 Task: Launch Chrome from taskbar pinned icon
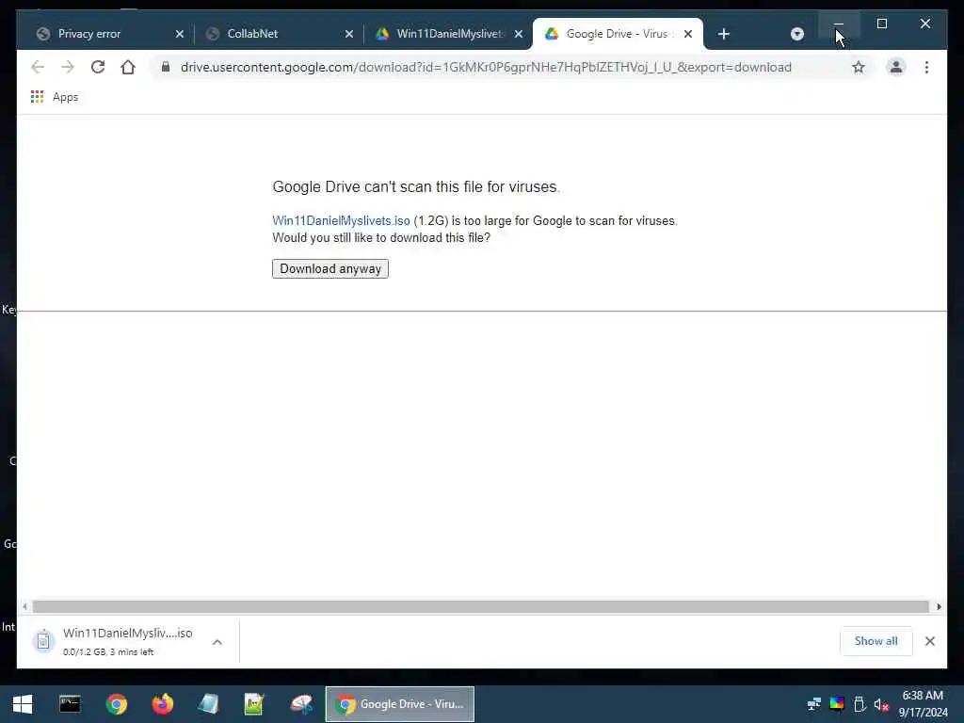tap(116, 704)
